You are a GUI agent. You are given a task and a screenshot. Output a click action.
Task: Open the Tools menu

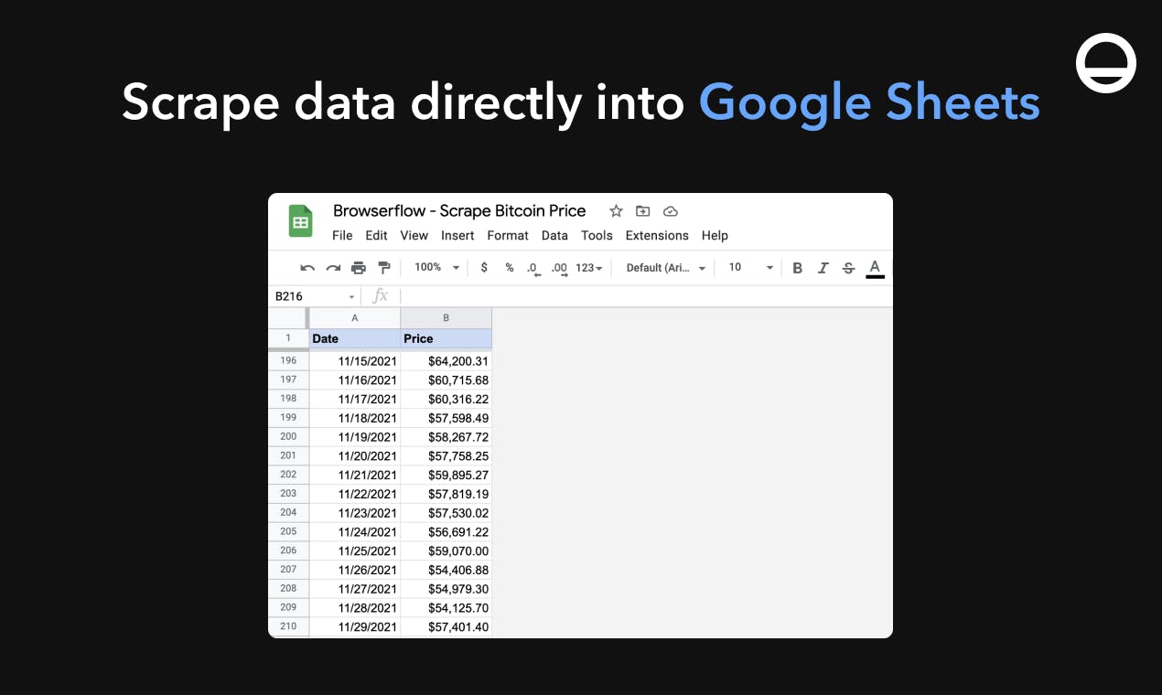[x=597, y=235]
